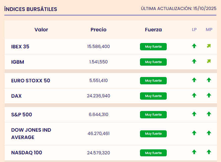This screenshot has height=162, width=221.
Task: Click the Muy fuerte badge for IBEX 35
Action: (x=153, y=47)
